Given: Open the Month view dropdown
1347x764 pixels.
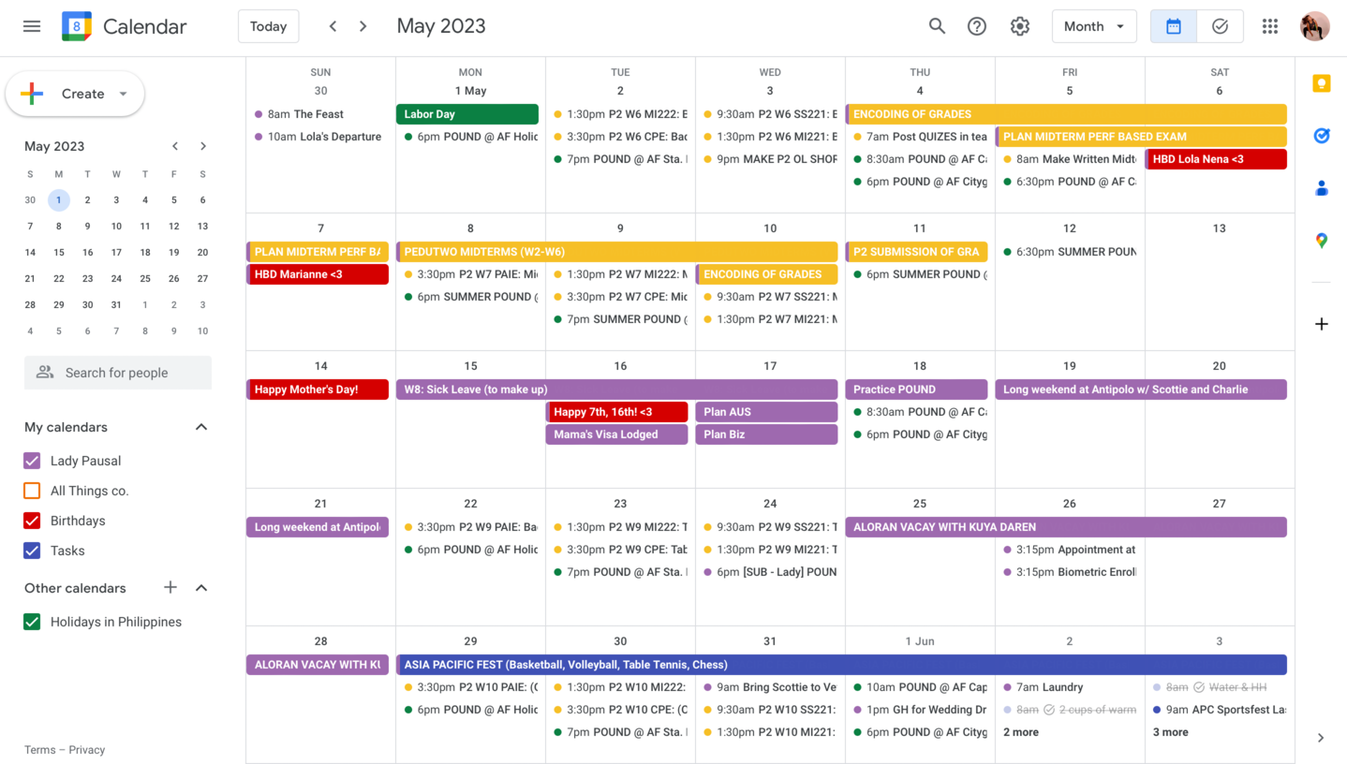Looking at the screenshot, I should 1094,26.
